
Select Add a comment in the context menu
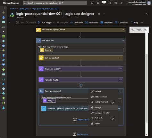(x=103, y=97)
